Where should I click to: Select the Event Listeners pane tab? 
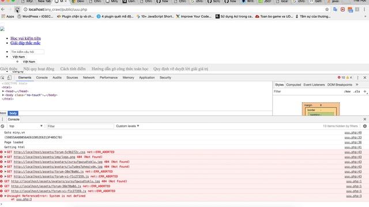pyautogui.click(x=314, y=85)
